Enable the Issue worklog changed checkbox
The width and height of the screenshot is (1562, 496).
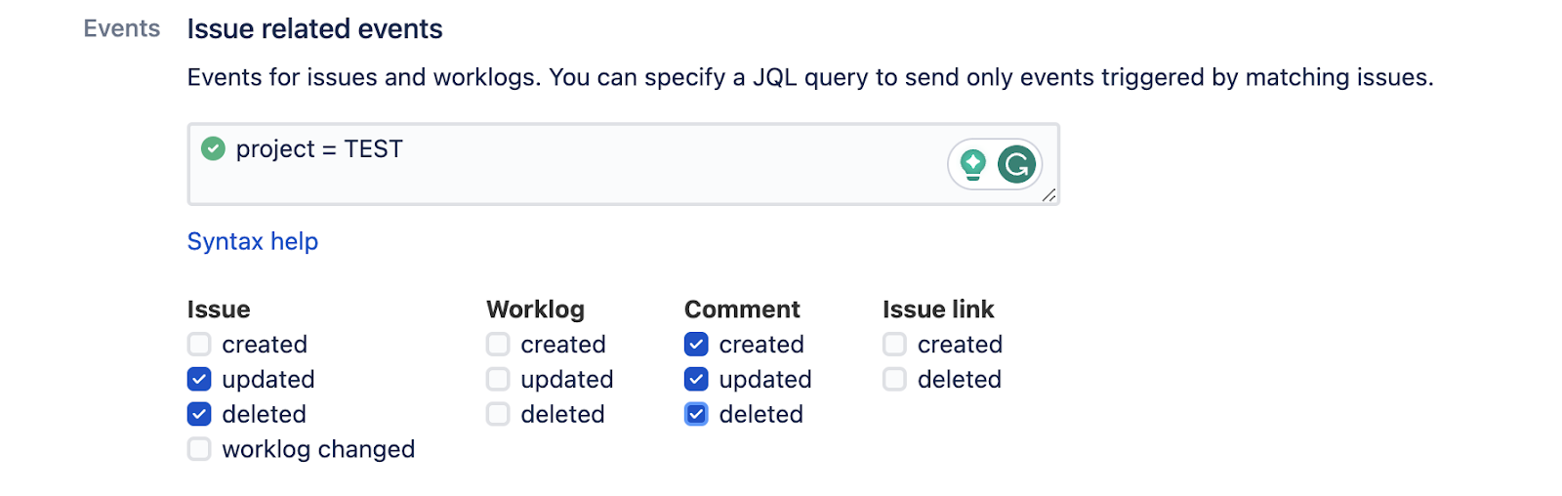pos(199,449)
